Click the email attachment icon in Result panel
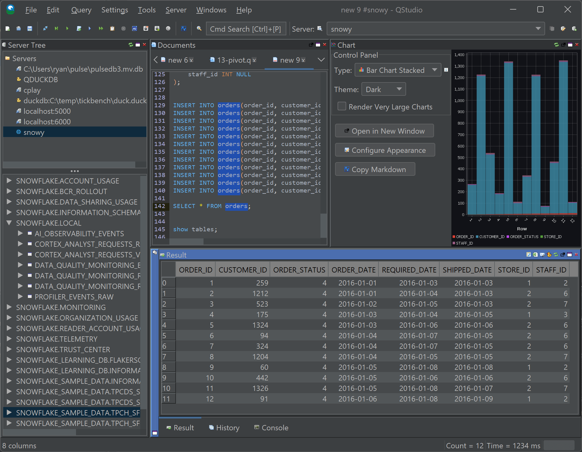 542,255
